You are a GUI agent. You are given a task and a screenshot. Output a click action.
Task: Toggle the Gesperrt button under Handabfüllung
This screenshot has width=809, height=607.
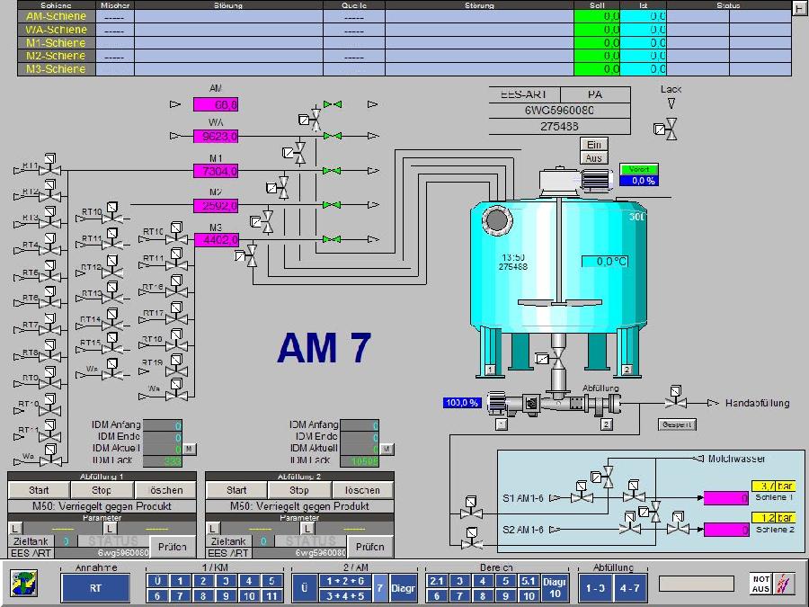[x=677, y=424]
